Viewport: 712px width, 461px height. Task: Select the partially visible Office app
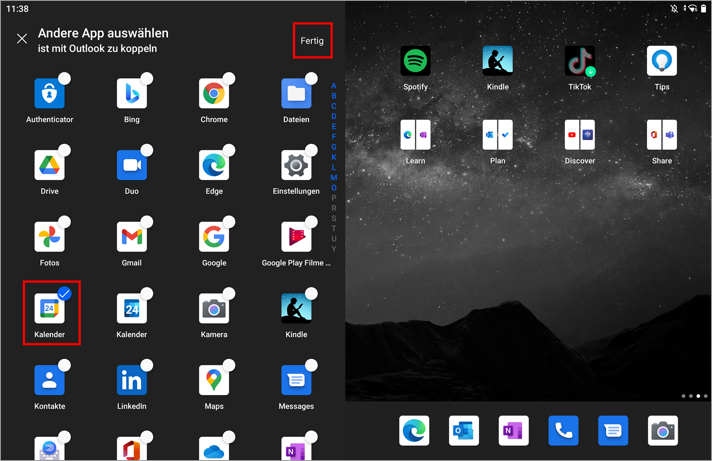[132, 448]
